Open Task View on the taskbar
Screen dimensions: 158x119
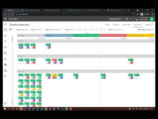(x=17, y=109)
